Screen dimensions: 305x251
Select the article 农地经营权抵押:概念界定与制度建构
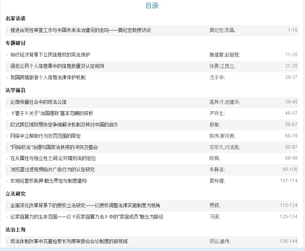coord(48,181)
